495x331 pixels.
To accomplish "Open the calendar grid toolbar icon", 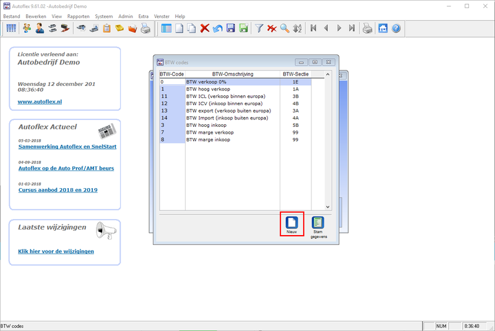I will (x=11, y=28).
